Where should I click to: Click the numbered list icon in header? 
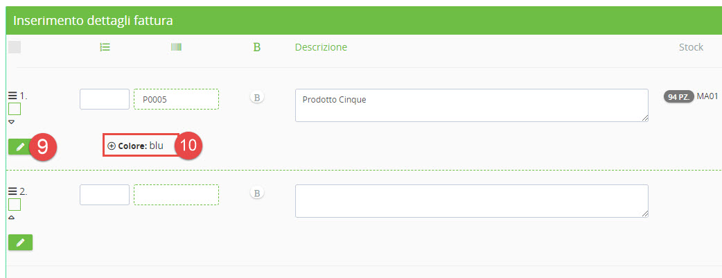tap(105, 47)
